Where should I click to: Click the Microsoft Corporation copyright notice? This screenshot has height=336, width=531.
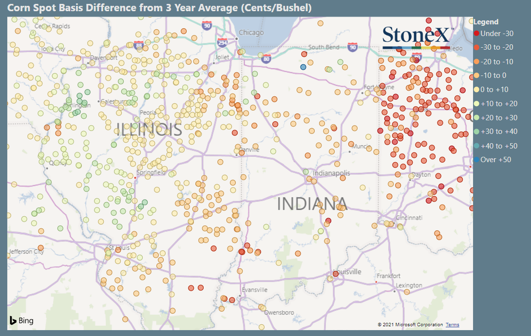point(410,324)
